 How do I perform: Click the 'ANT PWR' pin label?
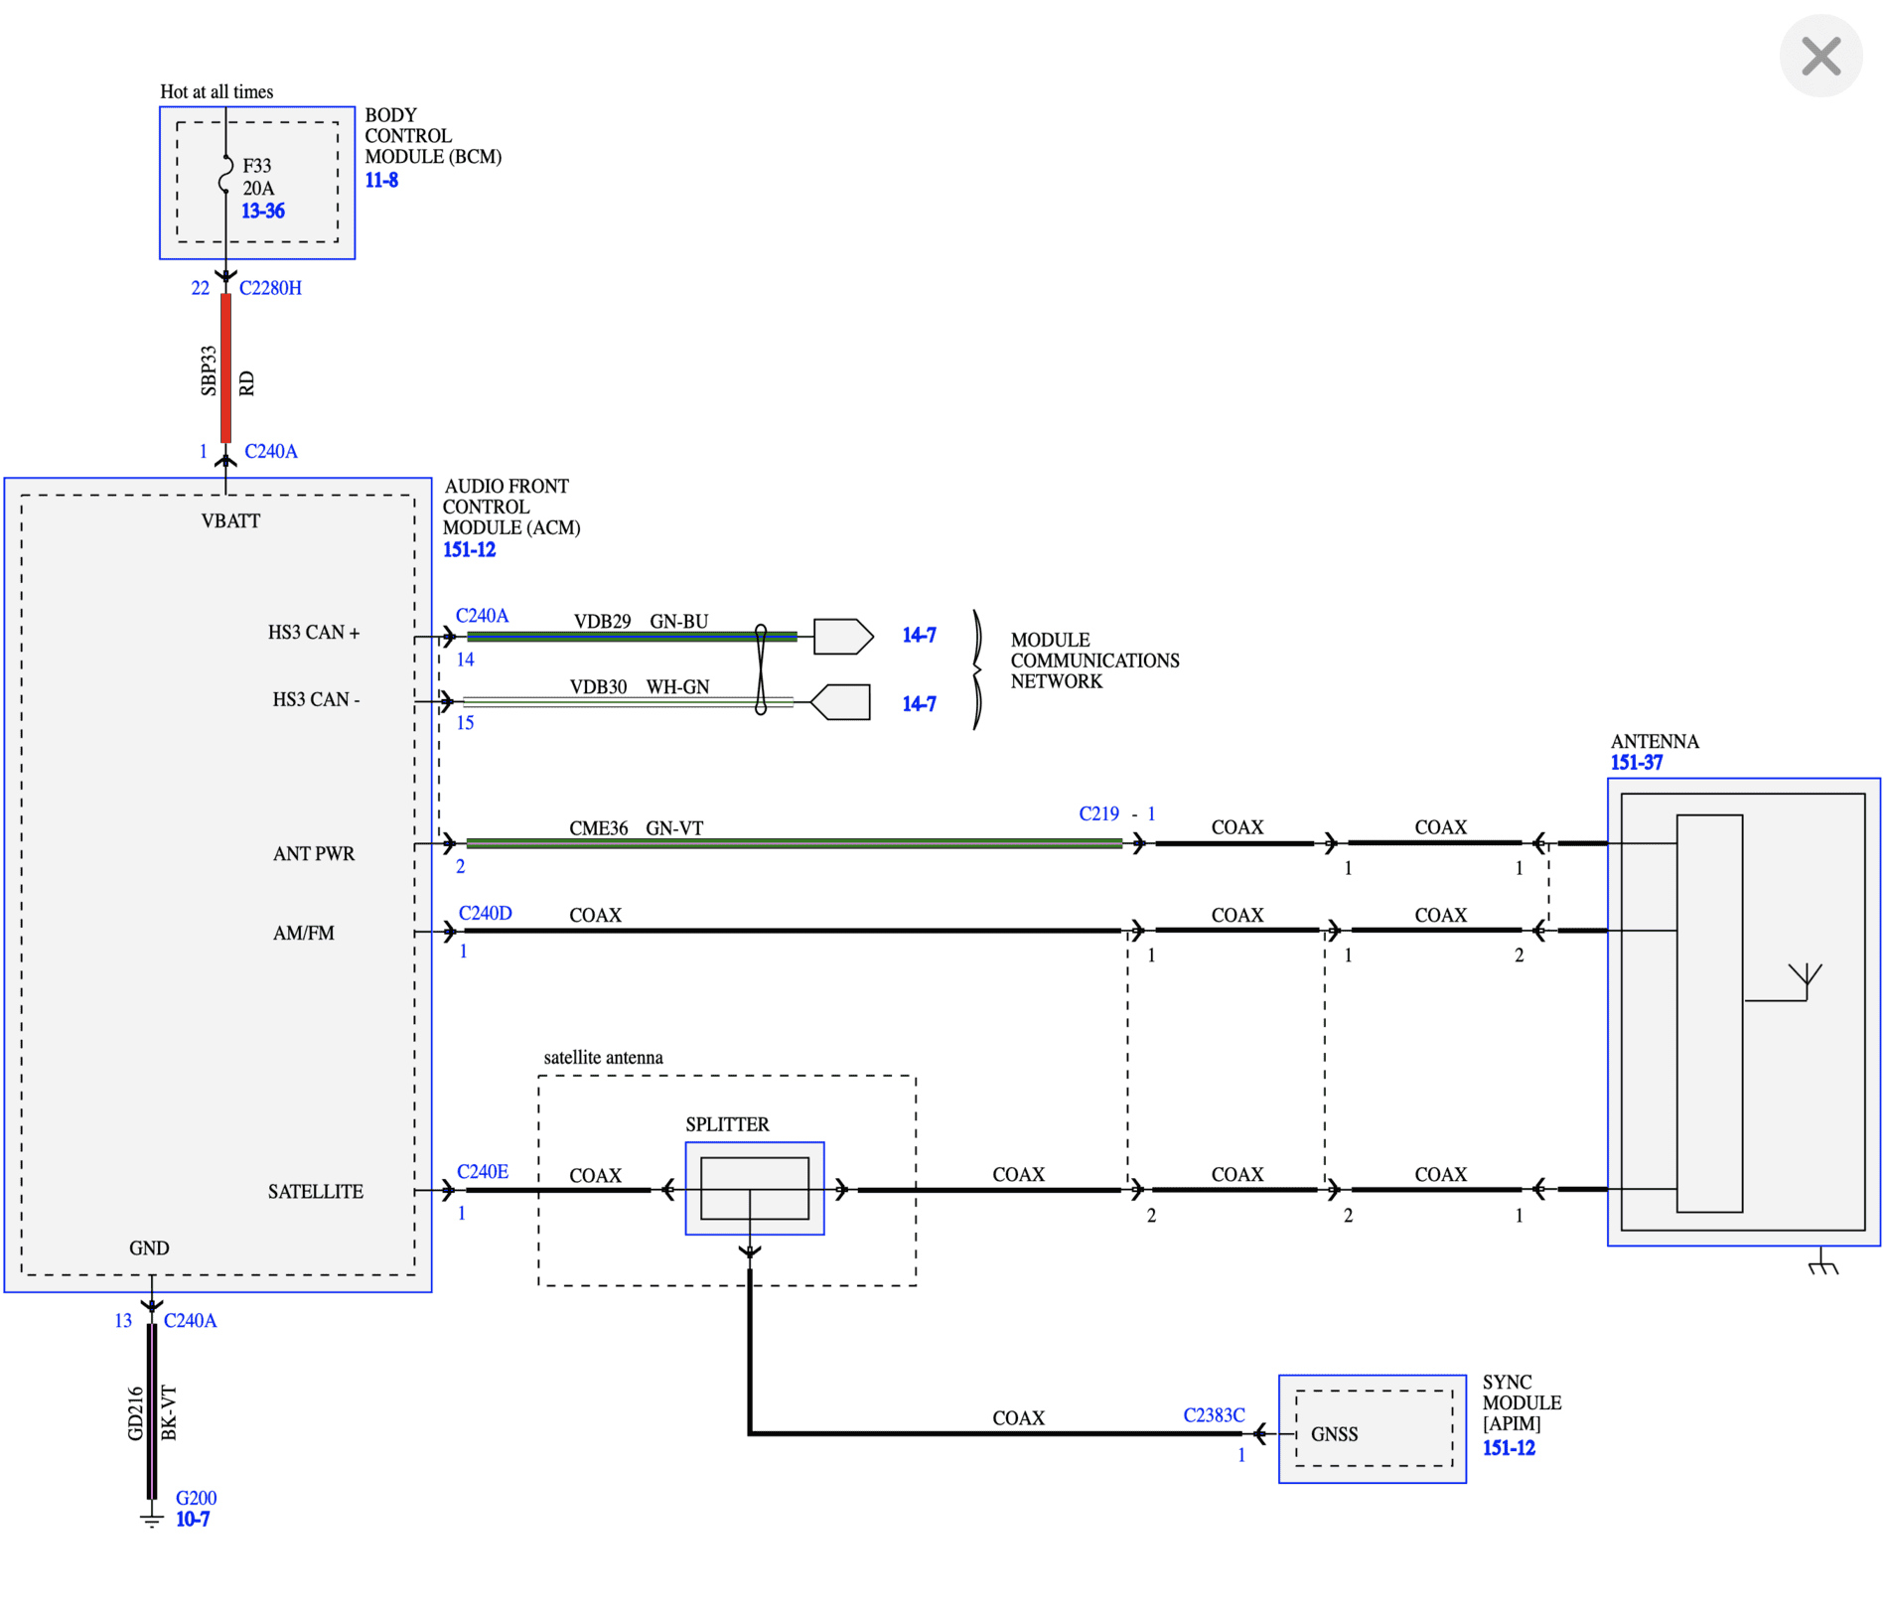coord(314,854)
